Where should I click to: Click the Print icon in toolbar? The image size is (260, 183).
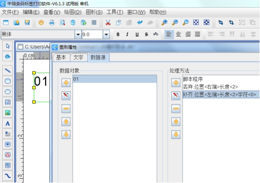coord(52,22)
